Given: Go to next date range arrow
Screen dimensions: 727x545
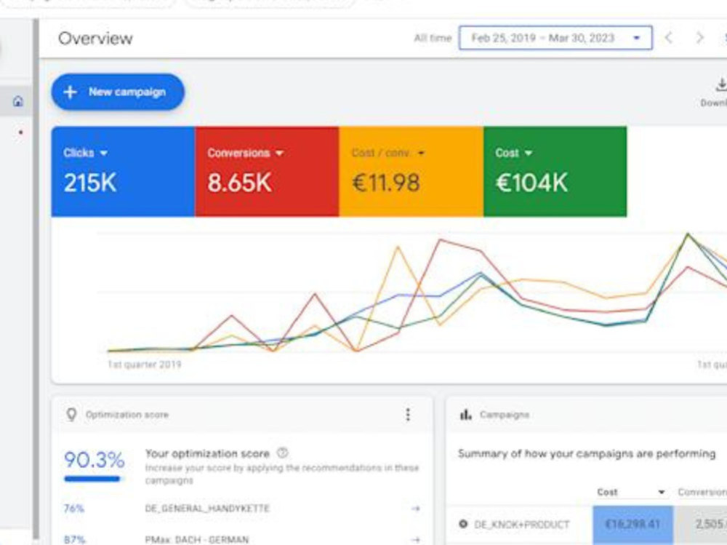Looking at the screenshot, I should point(699,38).
